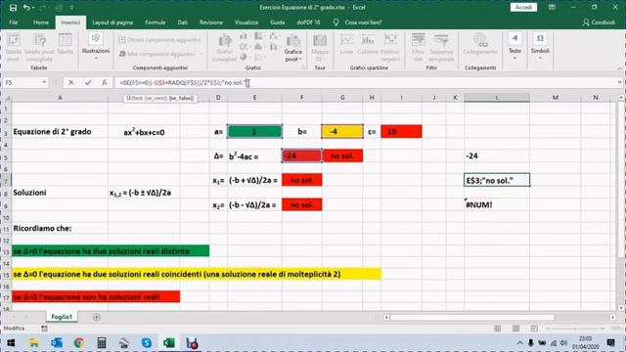
Task: Open Calculator from the taskbar
Action: point(102,343)
